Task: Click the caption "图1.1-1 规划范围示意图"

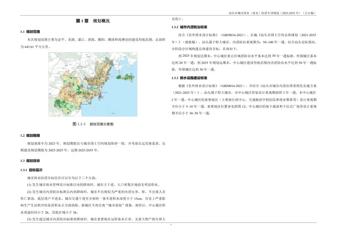Action: pos(93,124)
